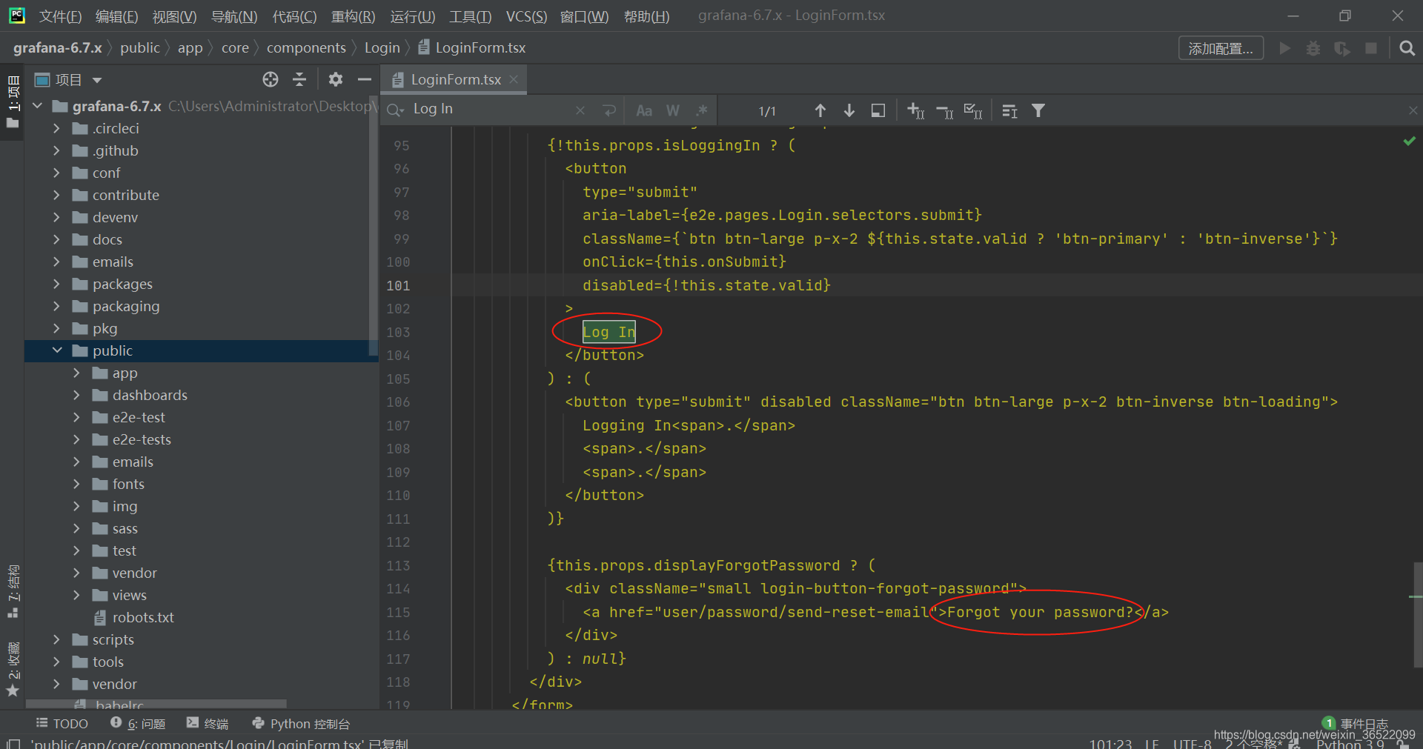Image resolution: width=1423 pixels, height=749 pixels.
Task: Open project panel settings gear
Action: click(x=336, y=79)
